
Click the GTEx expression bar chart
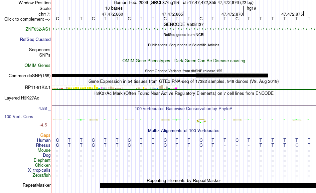coord(114,87)
